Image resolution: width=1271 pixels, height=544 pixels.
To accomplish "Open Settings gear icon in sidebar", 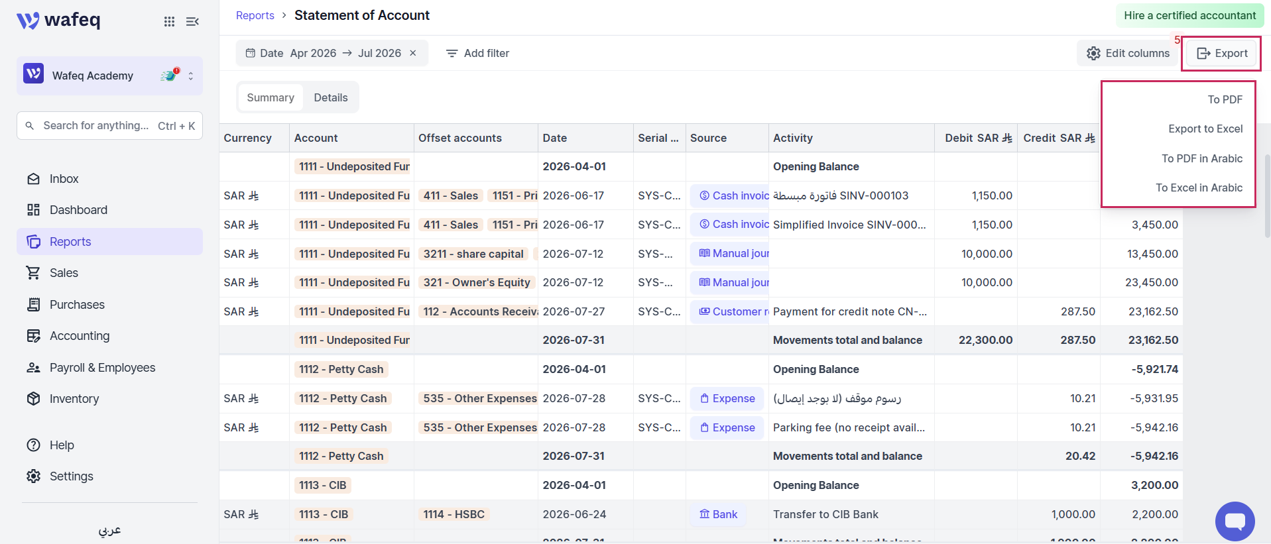I will tap(33, 476).
